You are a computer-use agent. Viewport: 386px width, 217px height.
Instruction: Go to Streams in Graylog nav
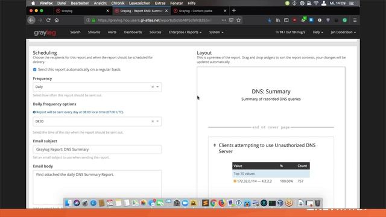pos(94,32)
